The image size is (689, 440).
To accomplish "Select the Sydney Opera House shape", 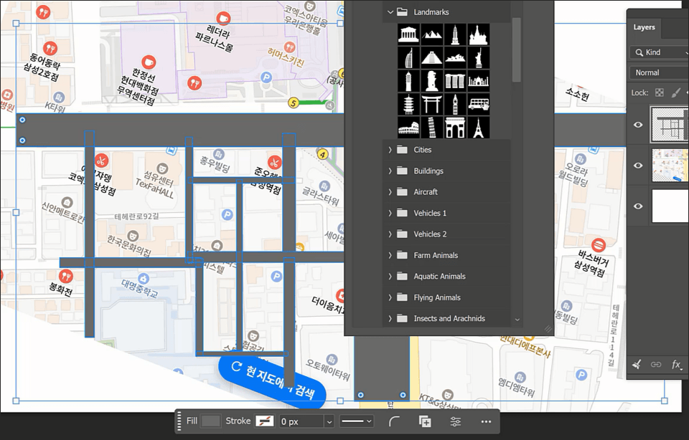I will point(455,58).
